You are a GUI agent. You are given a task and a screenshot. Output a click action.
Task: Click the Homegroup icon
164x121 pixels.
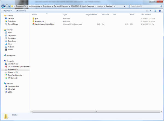click(5, 55)
